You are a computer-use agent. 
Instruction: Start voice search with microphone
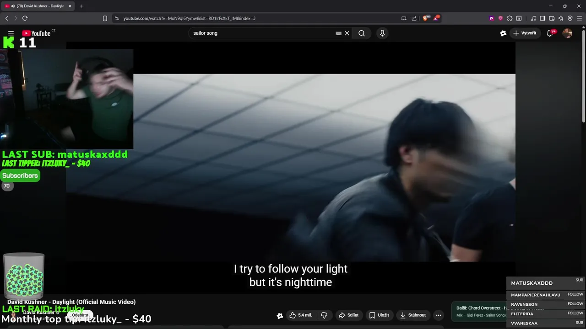click(x=382, y=33)
